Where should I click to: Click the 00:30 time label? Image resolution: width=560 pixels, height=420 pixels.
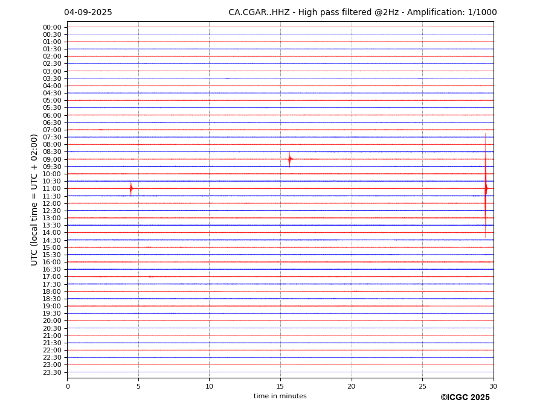click(52, 34)
